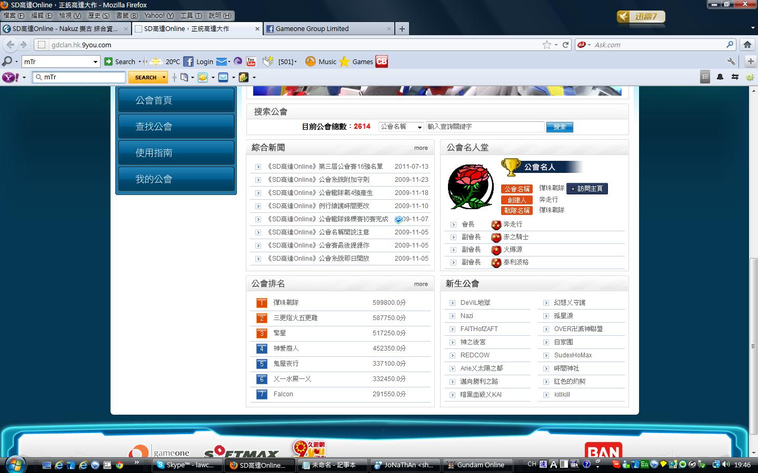Click the green Search arrow button
The width and height of the screenshot is (758, 473).
click(108, 61)
